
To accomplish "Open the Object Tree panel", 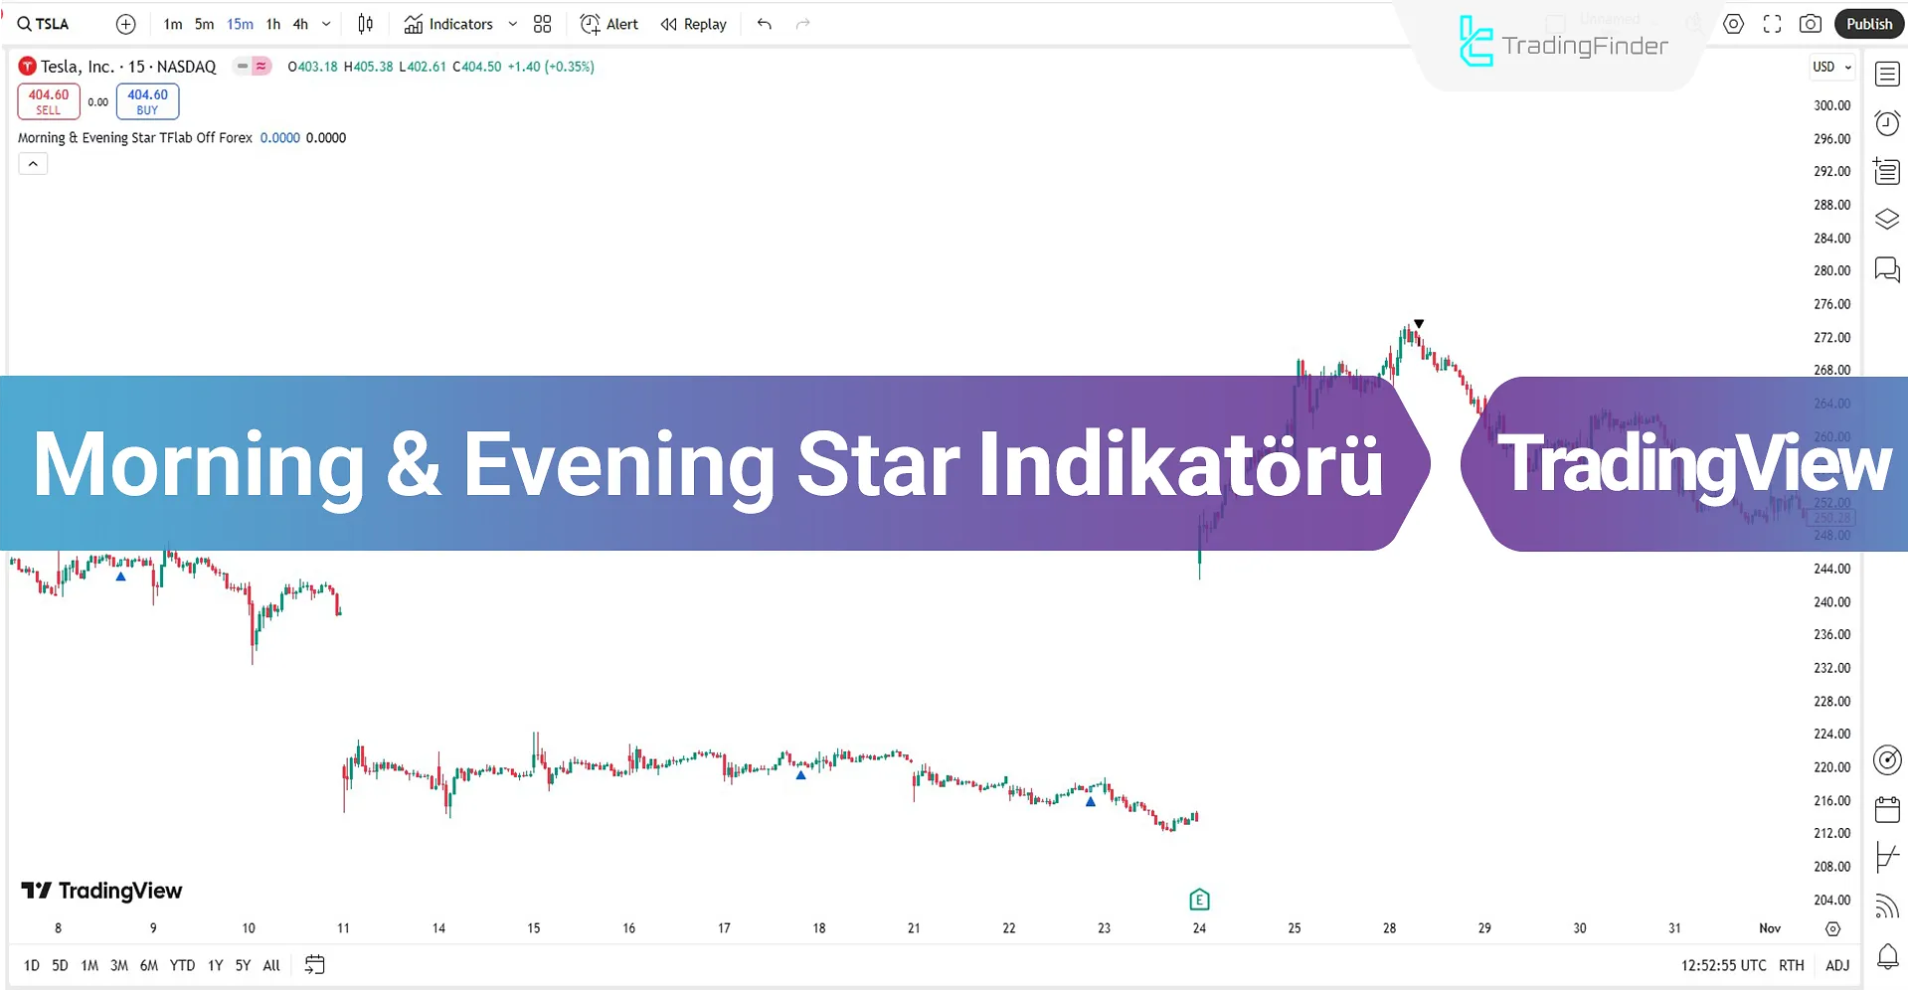I will pyautogui.click(x=1886, y=219).
